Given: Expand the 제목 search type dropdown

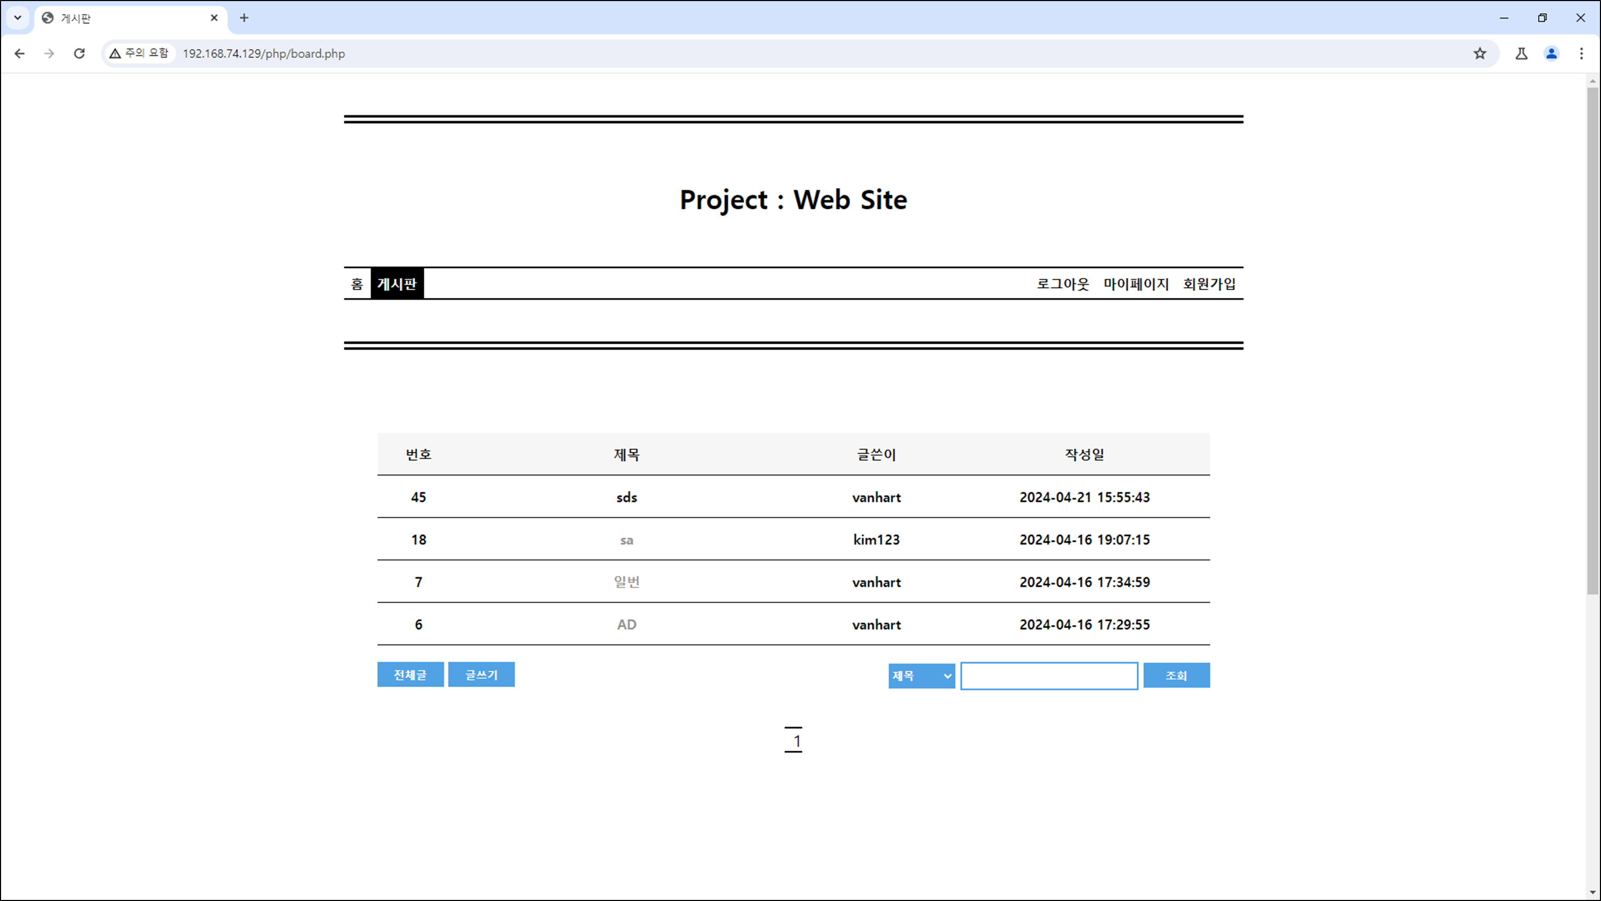Looking at the screenshot, I should click(x=921, y=676).
